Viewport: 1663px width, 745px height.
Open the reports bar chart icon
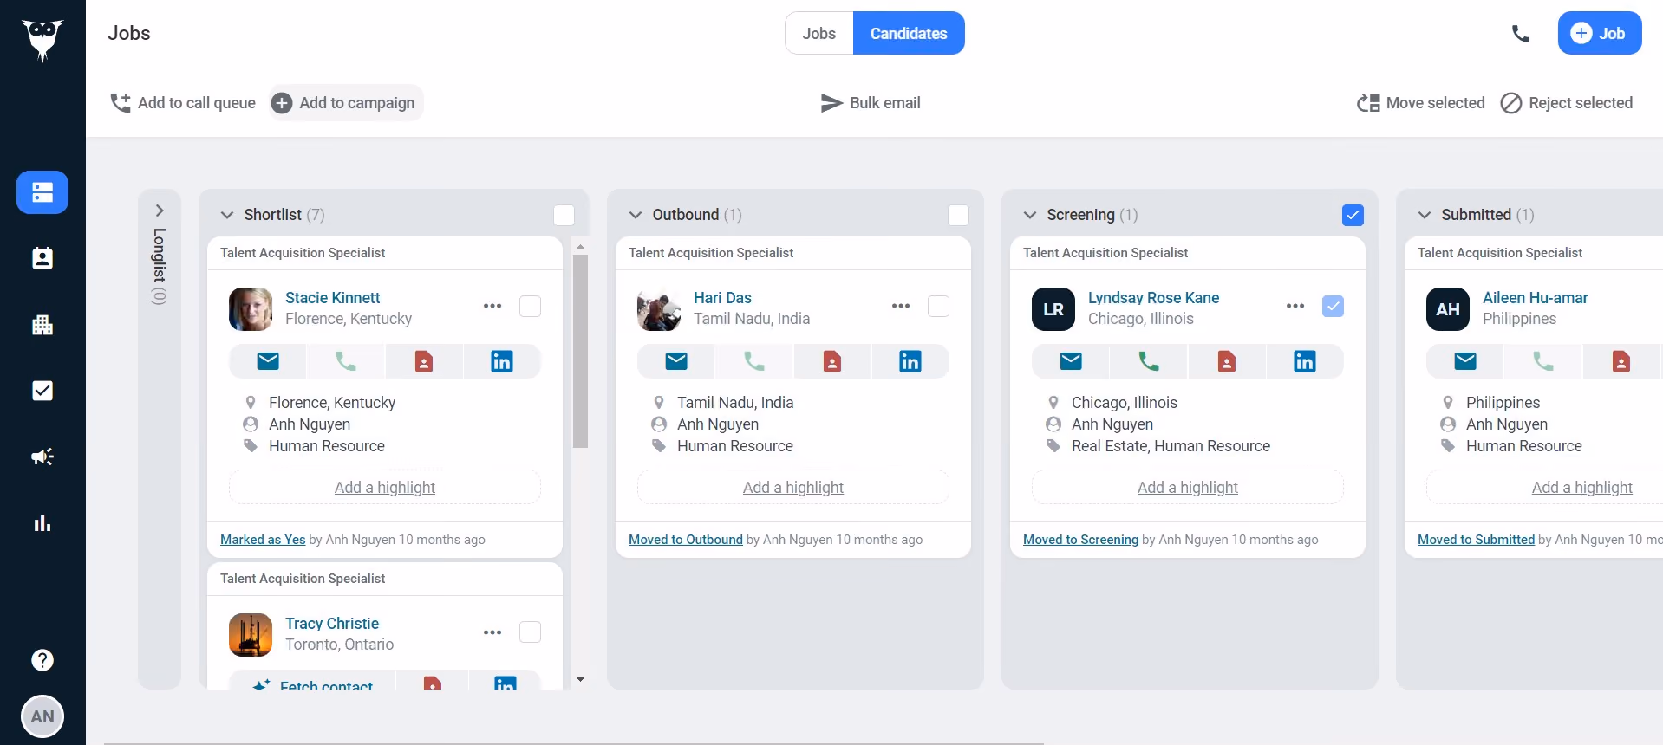42,523
